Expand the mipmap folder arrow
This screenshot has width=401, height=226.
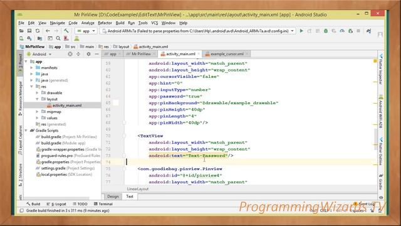[38, 112]
